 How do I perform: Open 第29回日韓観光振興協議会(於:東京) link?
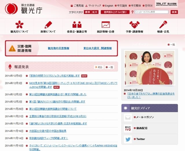click(x=58, y=95)
